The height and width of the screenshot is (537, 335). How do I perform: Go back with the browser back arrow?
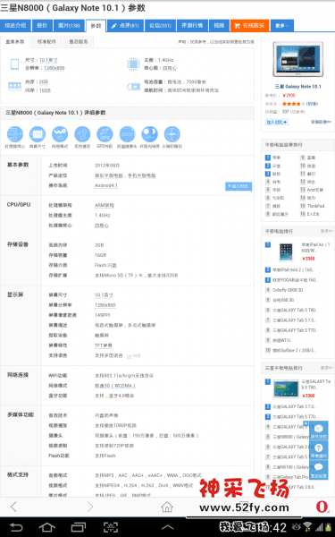pyautogui.click(x=13, y=507)
